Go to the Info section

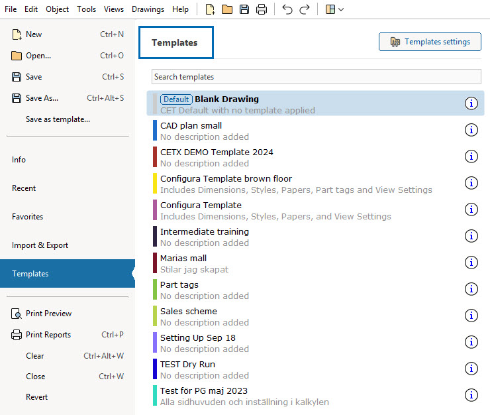tap(68, 160)
